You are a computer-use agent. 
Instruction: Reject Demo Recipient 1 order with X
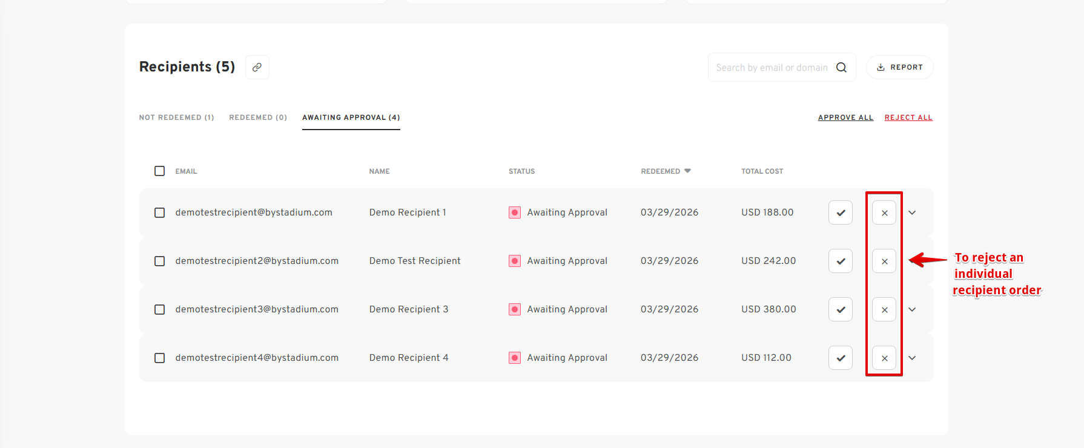(x=884, y=212)
